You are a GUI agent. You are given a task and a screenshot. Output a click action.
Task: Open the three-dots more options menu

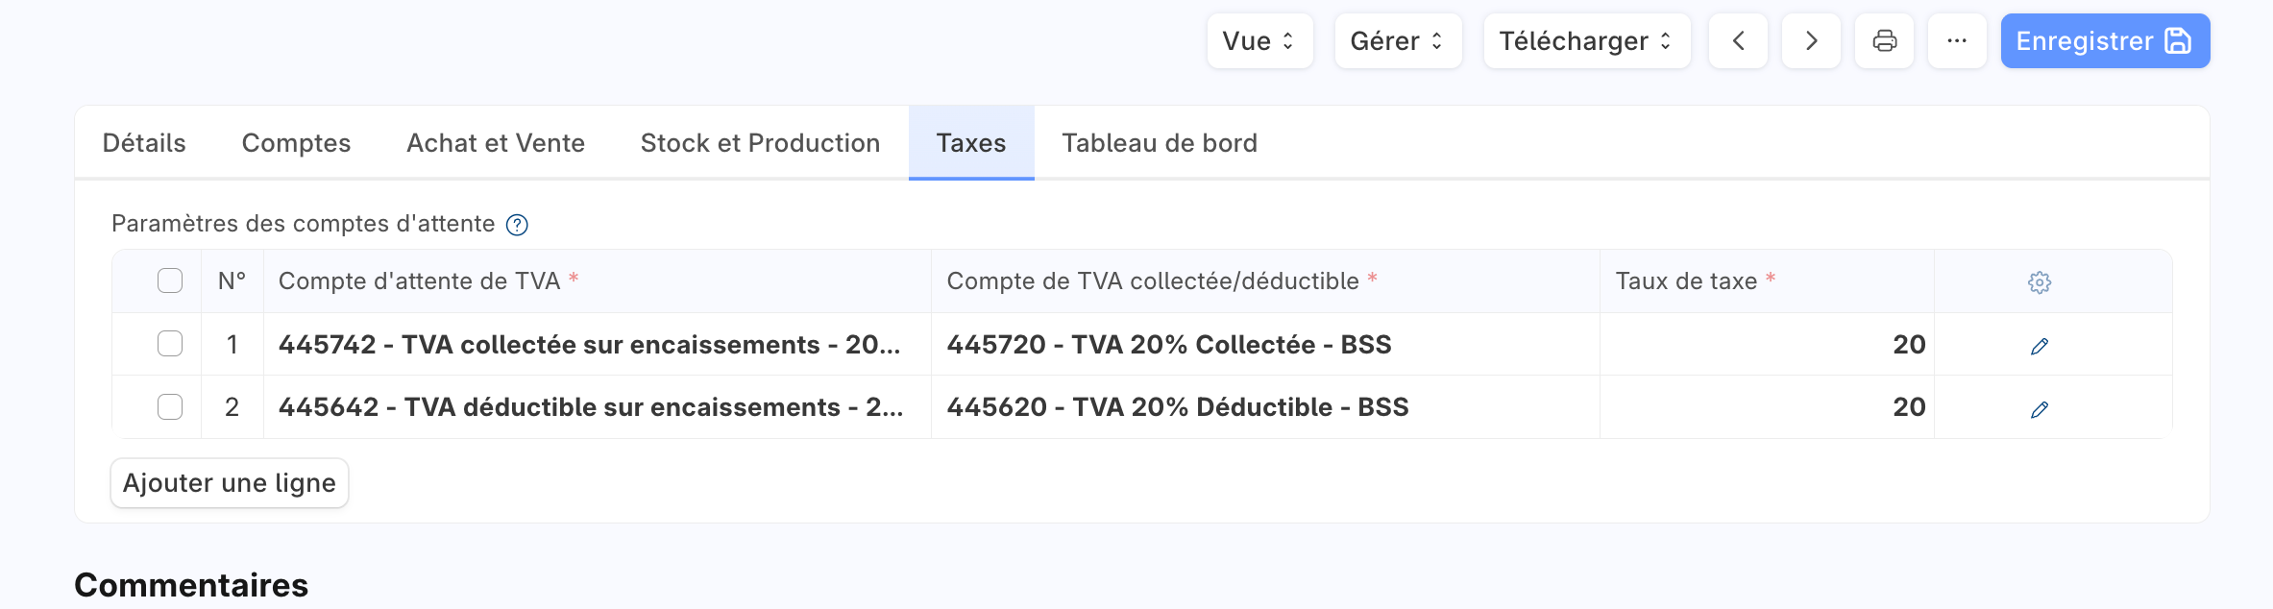pyautogui.click(x=1957, y=41)
